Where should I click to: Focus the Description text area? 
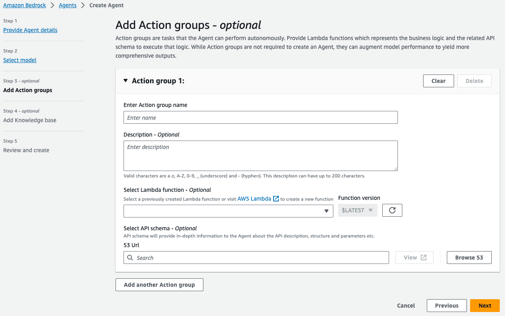261,156
